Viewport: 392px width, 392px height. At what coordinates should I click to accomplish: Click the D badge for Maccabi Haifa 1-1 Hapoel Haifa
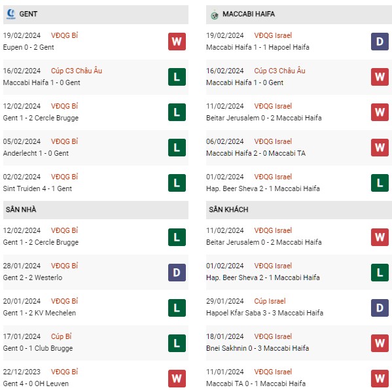[380, 41]
